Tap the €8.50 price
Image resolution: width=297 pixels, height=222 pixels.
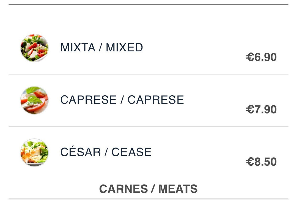[262, 162]
